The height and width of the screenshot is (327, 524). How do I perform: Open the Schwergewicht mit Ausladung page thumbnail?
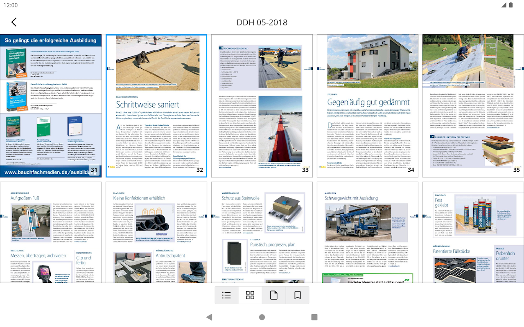pyautogui.click(x=368, y=232)
